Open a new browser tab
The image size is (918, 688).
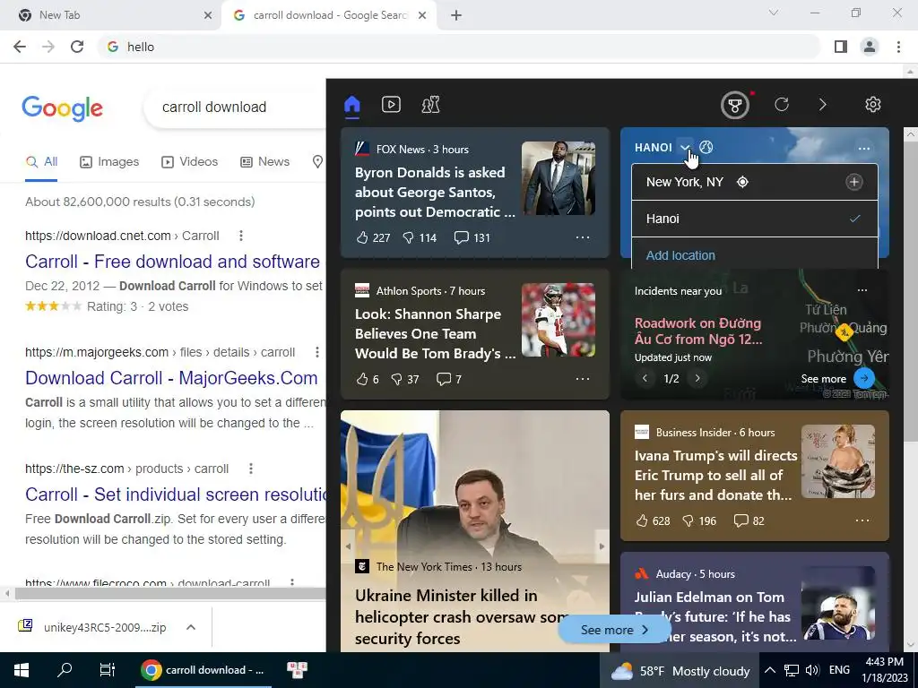tap(456, 15)
